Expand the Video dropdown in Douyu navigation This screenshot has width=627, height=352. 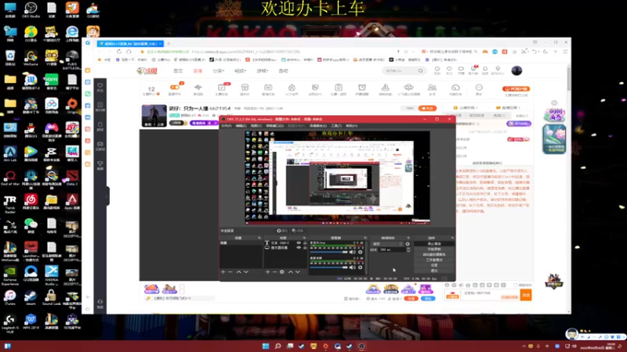[241, 70]
